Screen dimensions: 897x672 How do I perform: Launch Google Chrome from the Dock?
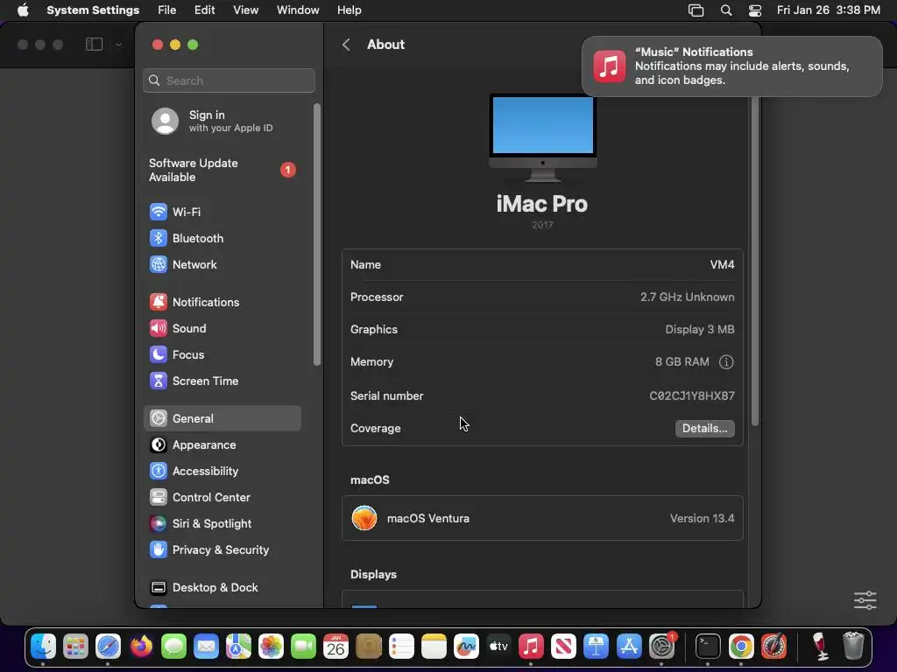[741, 647]
